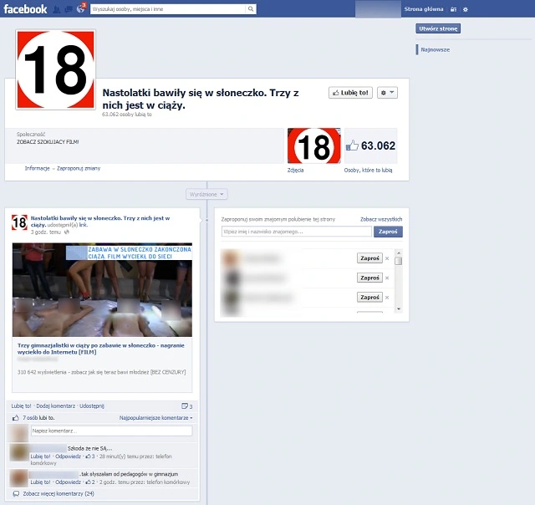
Task: Open the friend requests icon
Action: pyautogui.click(x=57, y=9)
